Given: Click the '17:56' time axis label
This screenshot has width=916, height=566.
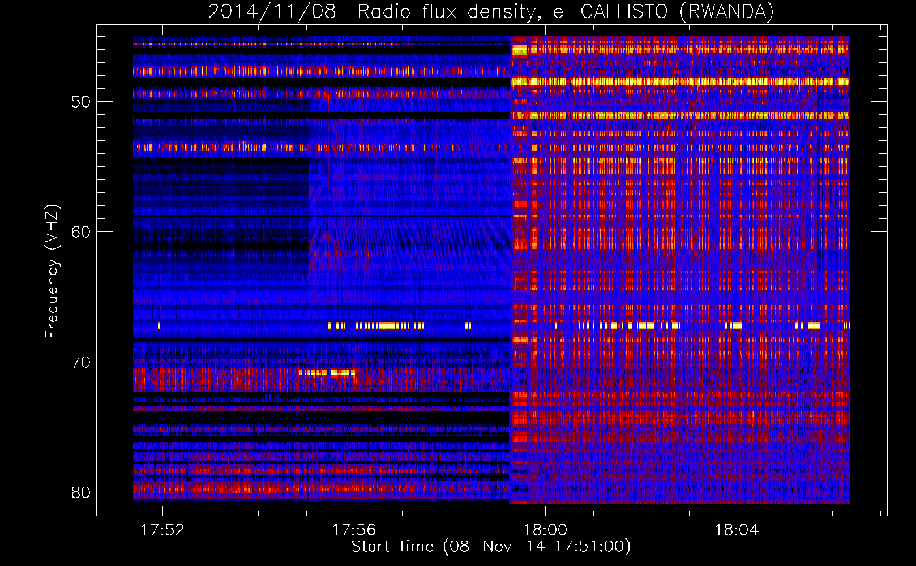Looking at the screenshot, I should tap(354, 530).
